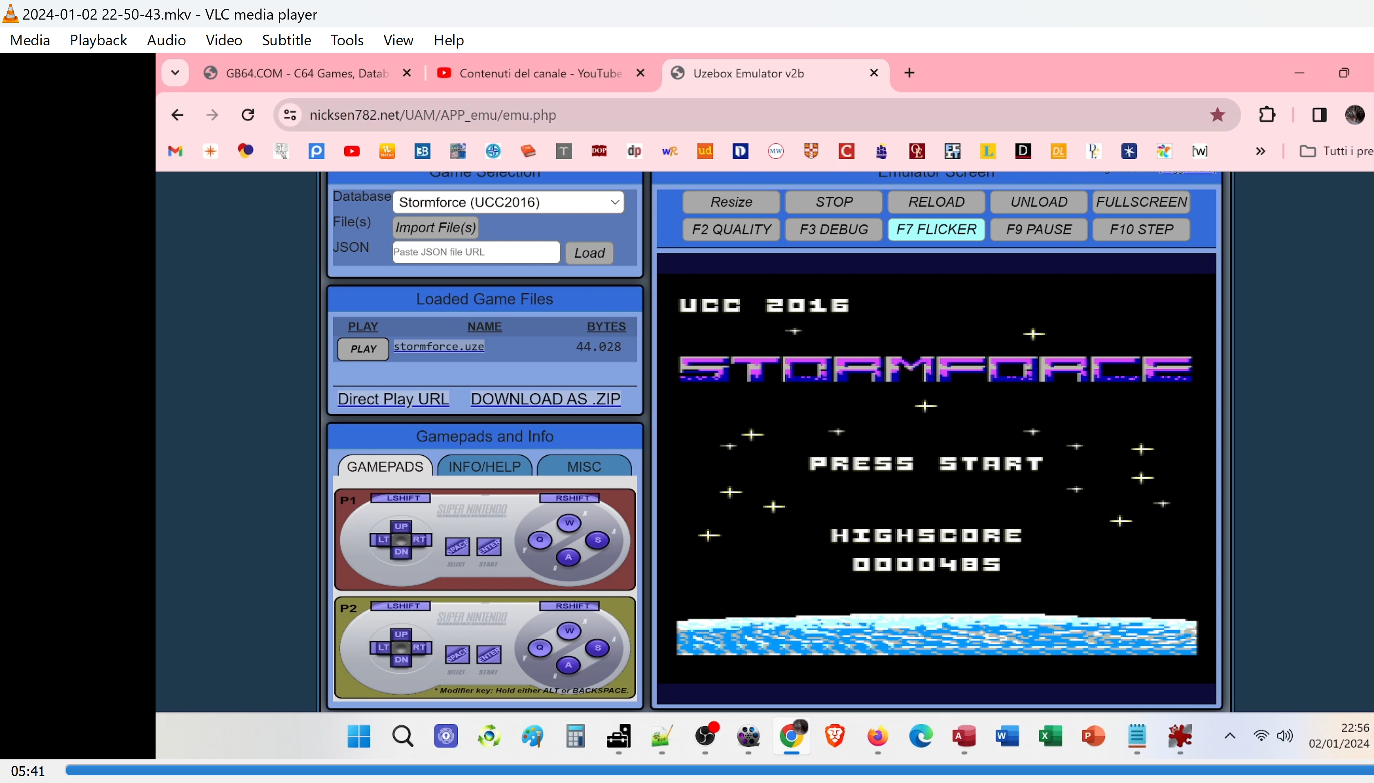Image resolution: width=1374 pixels, height=783 pixels.
Task: Open VLC Tools menu
Action: pyautogui.click(x=347, y=40)
